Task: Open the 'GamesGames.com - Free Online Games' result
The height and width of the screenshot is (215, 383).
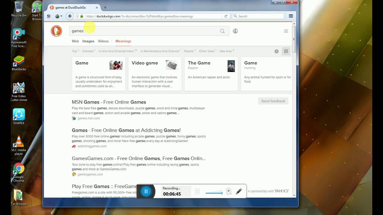Action: point(139,159)
